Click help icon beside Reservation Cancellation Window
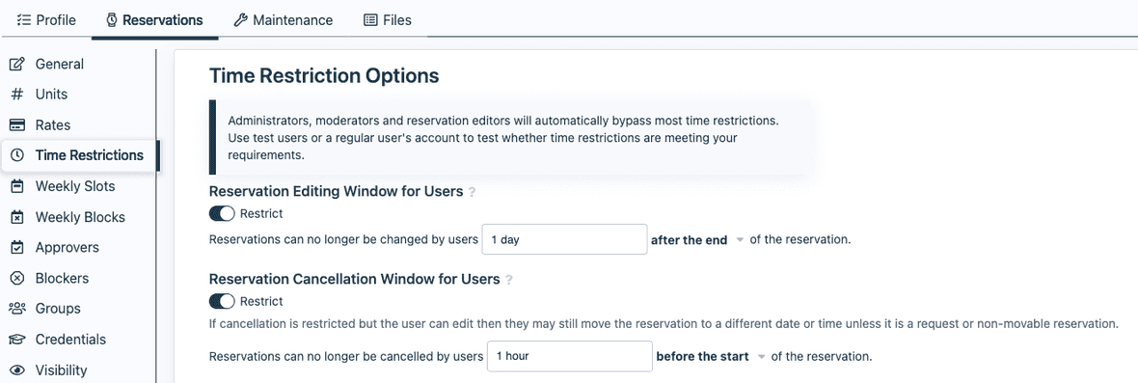This screenshot has height=383, width=1138. [509, 279]
